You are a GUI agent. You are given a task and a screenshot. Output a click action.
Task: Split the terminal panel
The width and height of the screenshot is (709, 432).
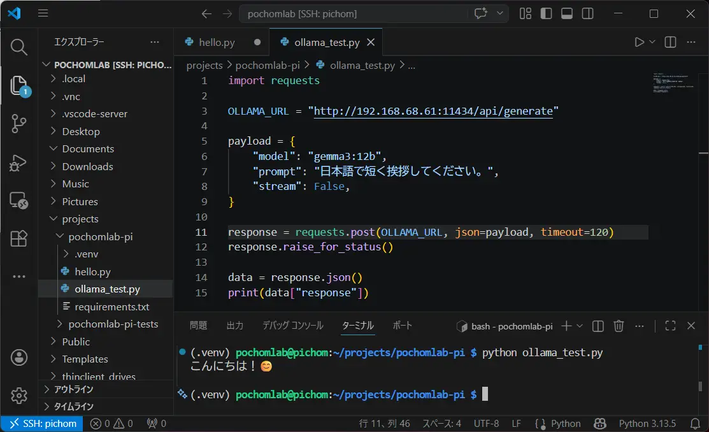click(598, 326)
